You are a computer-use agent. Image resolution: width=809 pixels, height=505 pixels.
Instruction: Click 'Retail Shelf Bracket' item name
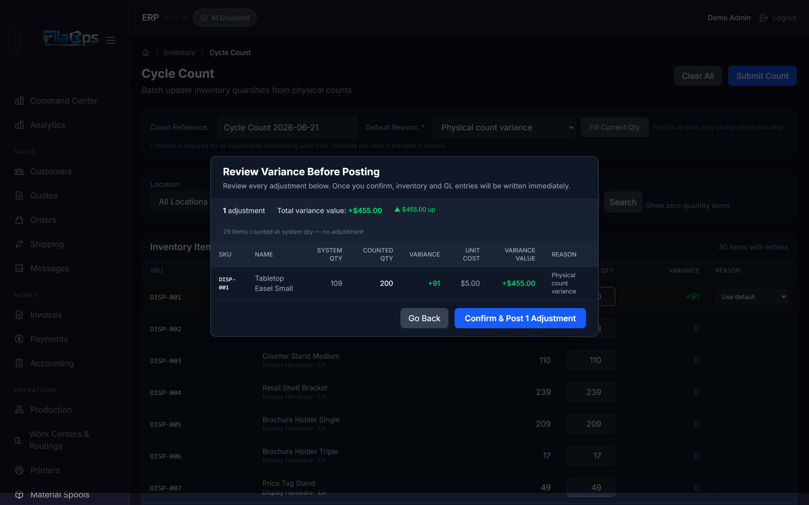[295, 388]
